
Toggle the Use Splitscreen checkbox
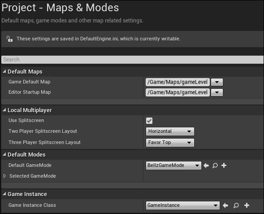point(149,121)
